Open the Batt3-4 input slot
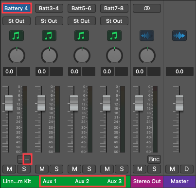Image resolution: width=196 pixels, height=188 pixels. pyautogui.click(x=49, y=8)
